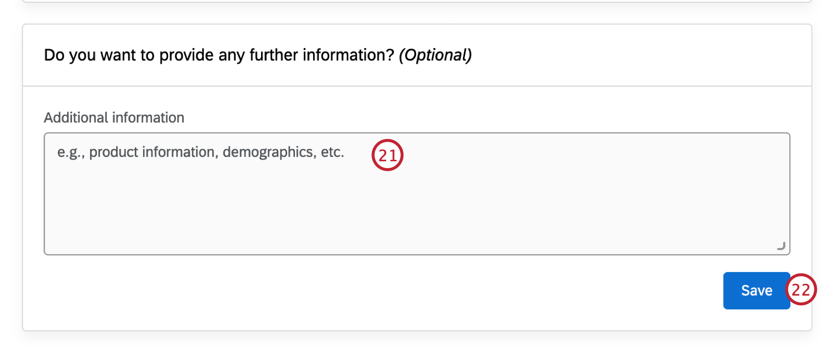Click the numbered callout overlapping the Save button
The image size is (833, 351).
802,291
